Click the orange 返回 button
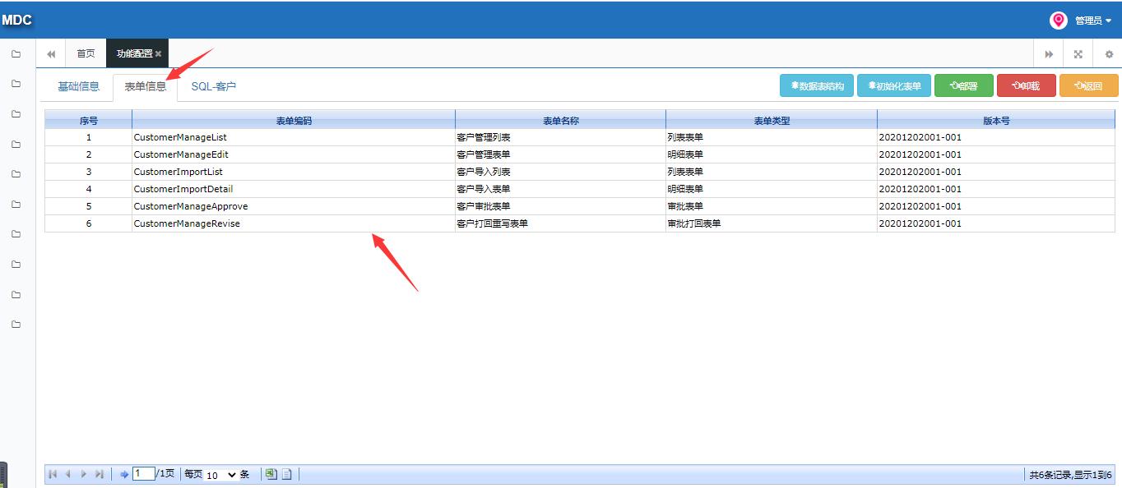1122x488 pixels. pyautogui.click(x=1089, y=85)
